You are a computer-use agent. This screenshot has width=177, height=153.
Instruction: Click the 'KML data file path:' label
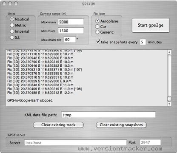pos(41,115)
